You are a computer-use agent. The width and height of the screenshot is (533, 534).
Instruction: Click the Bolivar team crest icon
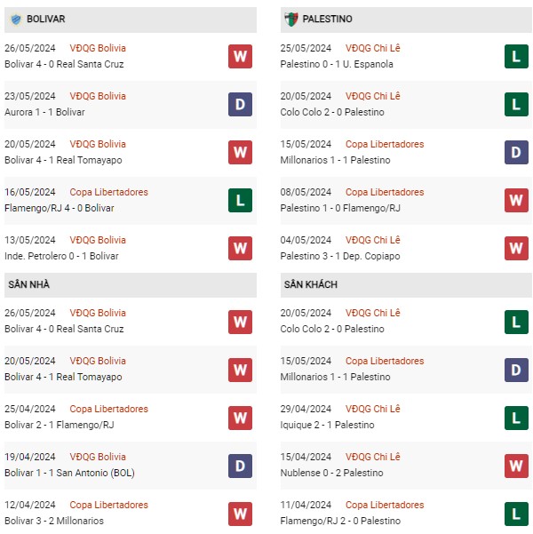point(16,20)
